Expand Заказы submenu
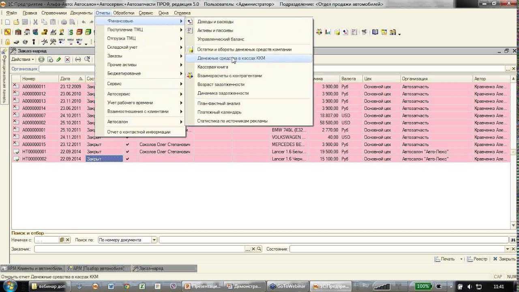 coord(140,56)
